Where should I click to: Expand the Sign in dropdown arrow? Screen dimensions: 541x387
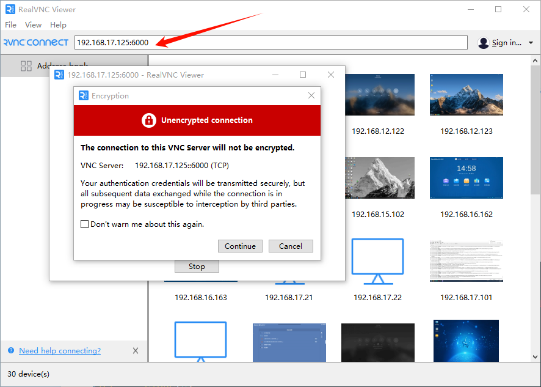coord(531,43)
